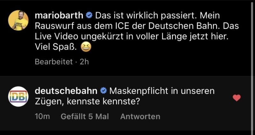Click the mariobarth username
255x135 pixels.
59,16
